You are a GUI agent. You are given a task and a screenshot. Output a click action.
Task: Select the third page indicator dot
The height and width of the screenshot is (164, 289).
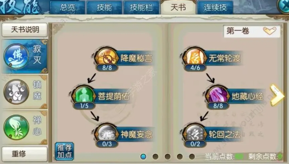coord(167,157)
